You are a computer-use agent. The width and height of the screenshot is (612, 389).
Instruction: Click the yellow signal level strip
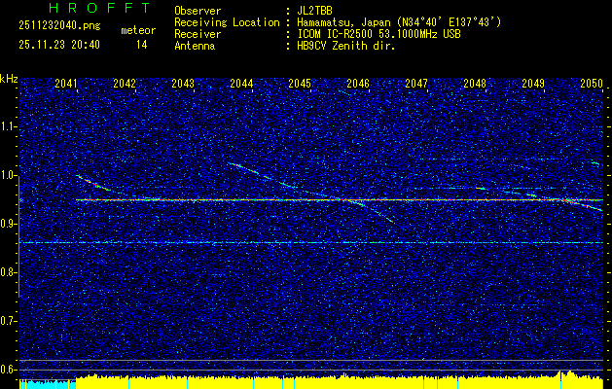point(341,382)
